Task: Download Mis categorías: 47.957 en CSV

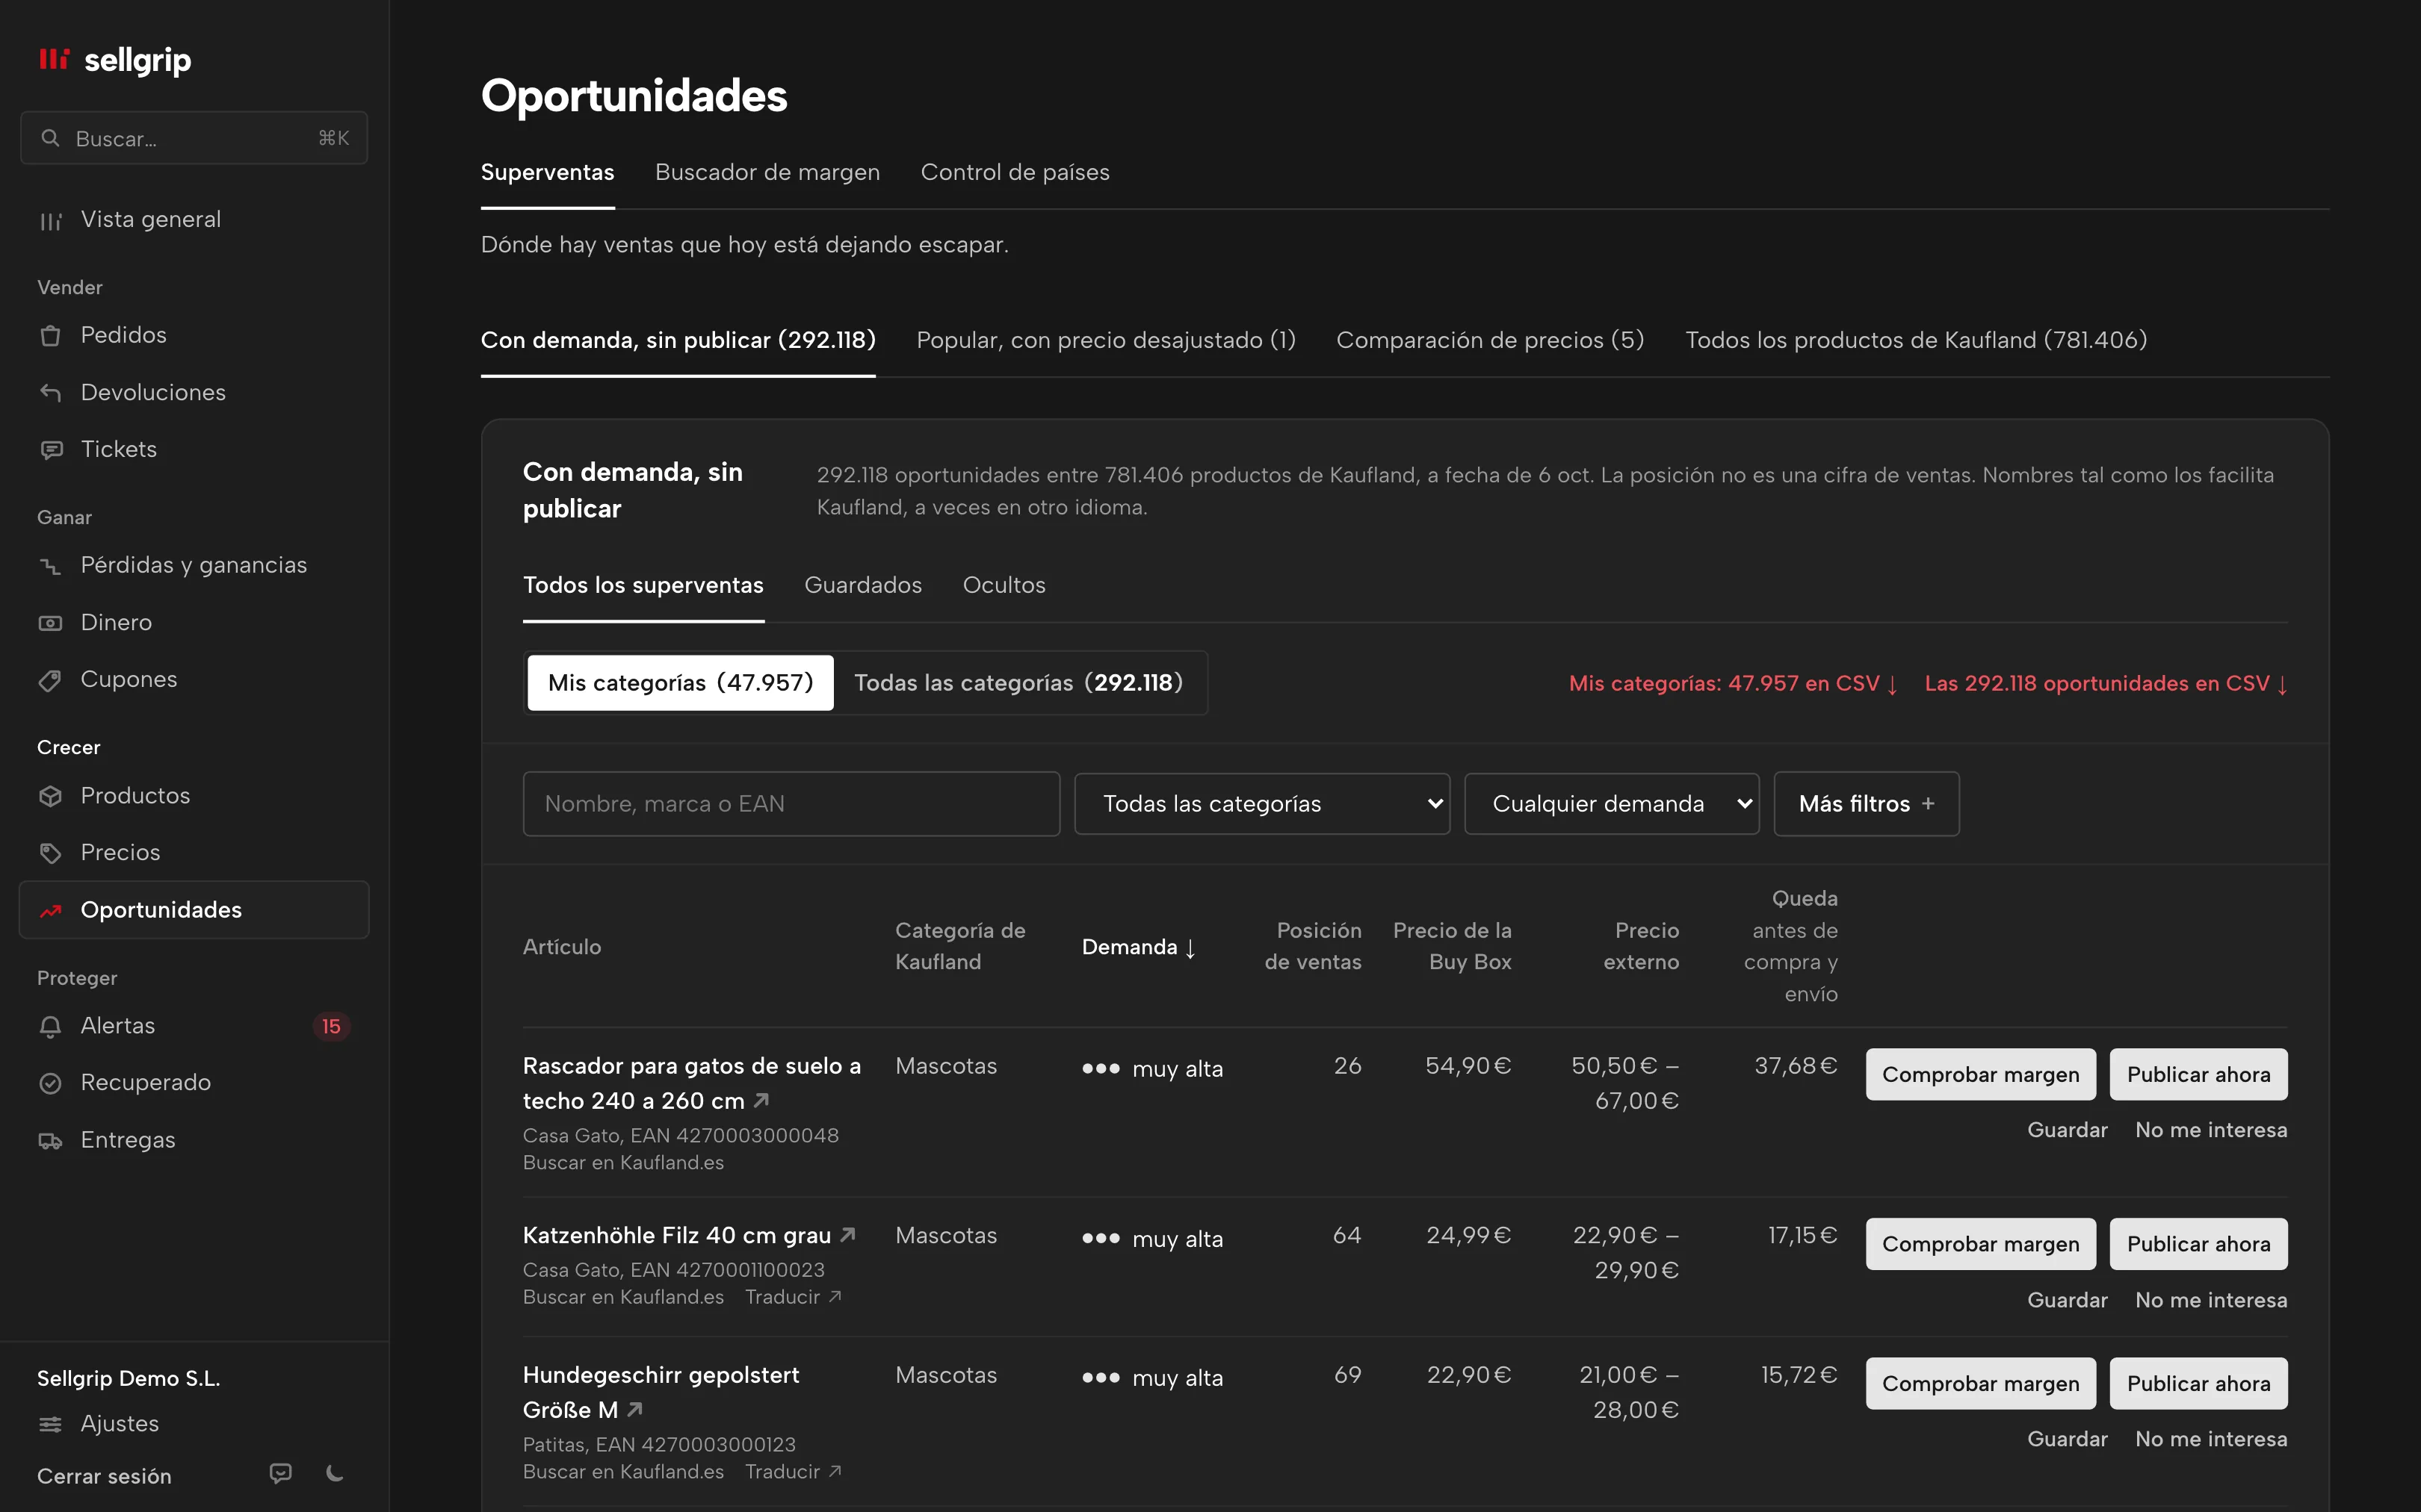Action: pos(1733,683)
